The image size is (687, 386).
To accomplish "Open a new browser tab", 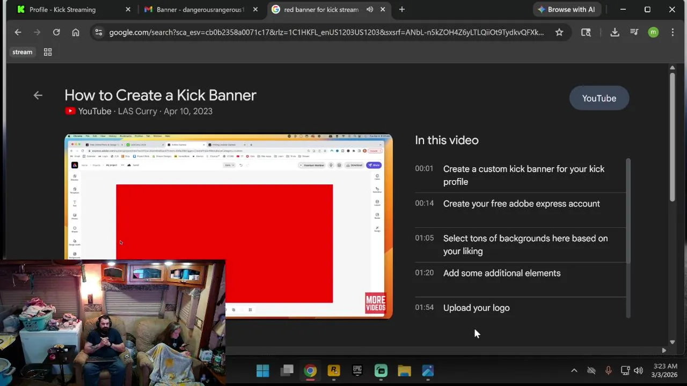I will point(401,10).
